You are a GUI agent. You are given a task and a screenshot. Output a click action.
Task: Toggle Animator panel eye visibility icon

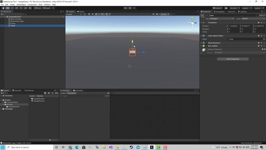pos(108,93)
